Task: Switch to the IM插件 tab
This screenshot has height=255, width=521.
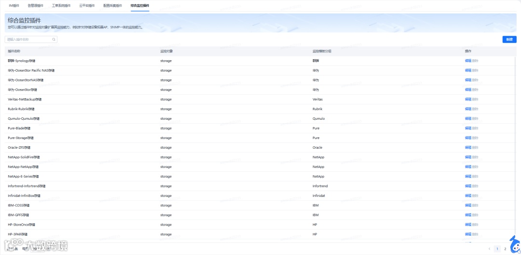Action: [x=14, y=6]
